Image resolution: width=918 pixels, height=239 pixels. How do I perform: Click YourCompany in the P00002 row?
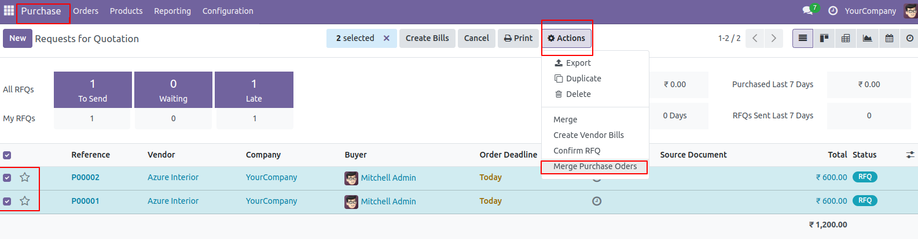271,177
